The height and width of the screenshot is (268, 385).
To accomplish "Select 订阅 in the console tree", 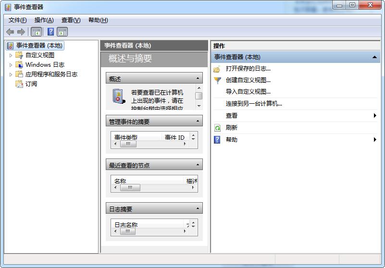I will 31,84.
